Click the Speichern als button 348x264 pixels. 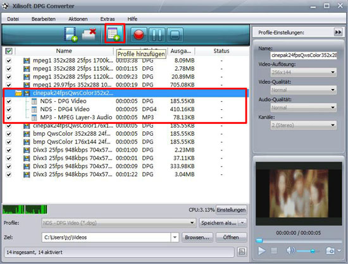[x=219, y=223]
